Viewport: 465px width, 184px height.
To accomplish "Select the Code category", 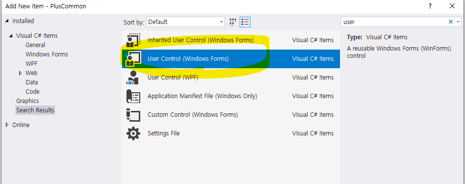I will point(32,91).
